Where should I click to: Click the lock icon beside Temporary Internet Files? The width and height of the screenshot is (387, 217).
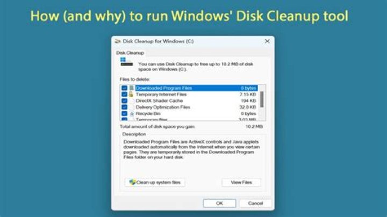(131, 95)
